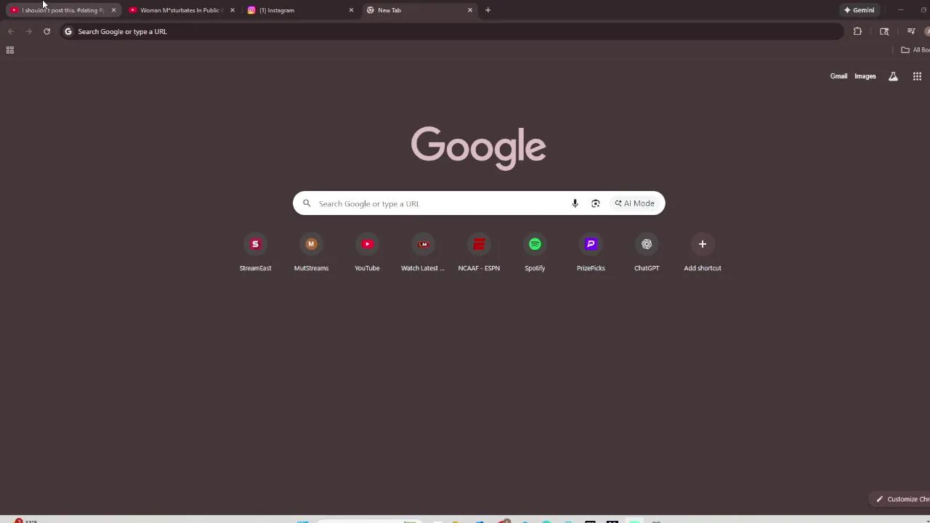Close the New Tab tab
The height and width of the screenshot is (523, 930).
pos(470,10)
